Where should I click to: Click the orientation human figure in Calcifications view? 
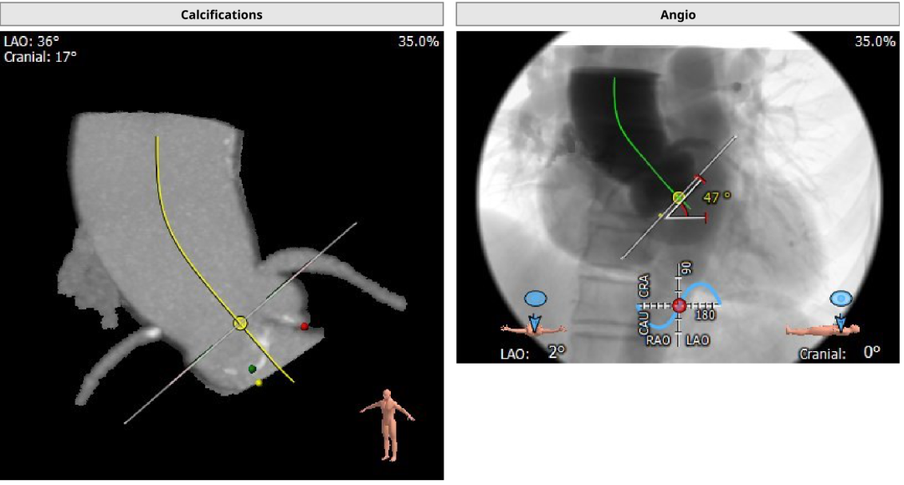click(388, 425)
